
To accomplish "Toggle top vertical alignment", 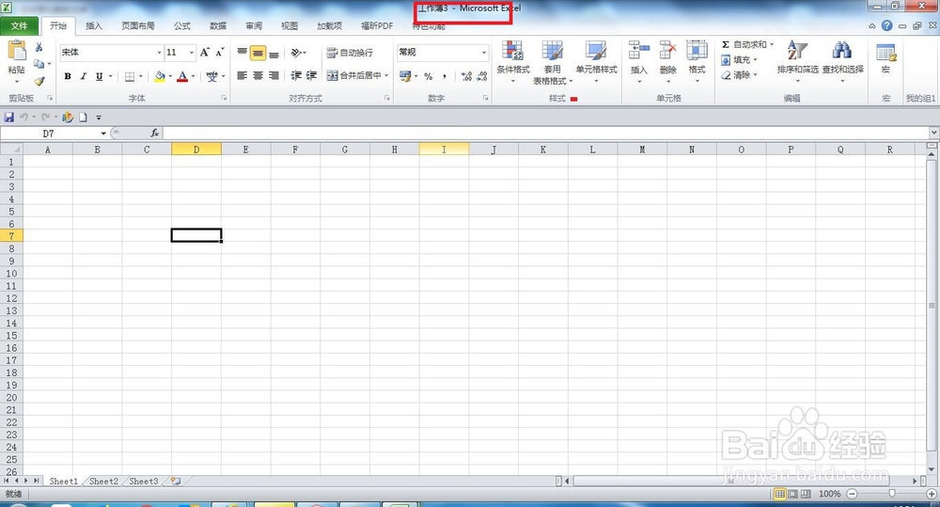I will 243,53.
